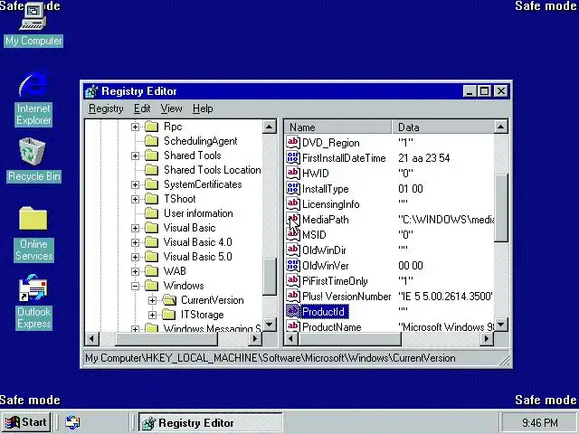Select the Windows Messaging key
This screenshot has height=434, width=579.
click(x=213, y=327)
